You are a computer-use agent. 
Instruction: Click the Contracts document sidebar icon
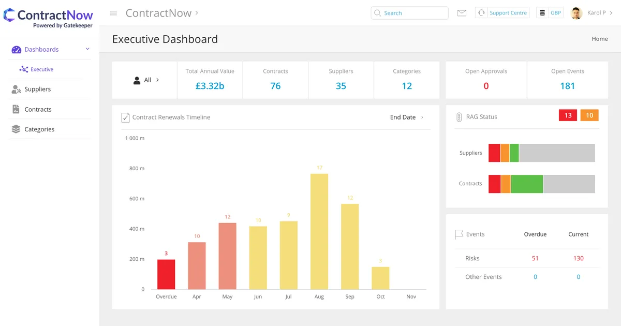[16, 109]
